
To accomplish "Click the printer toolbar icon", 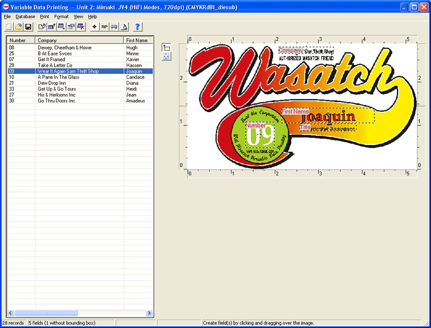I will 114,27.
